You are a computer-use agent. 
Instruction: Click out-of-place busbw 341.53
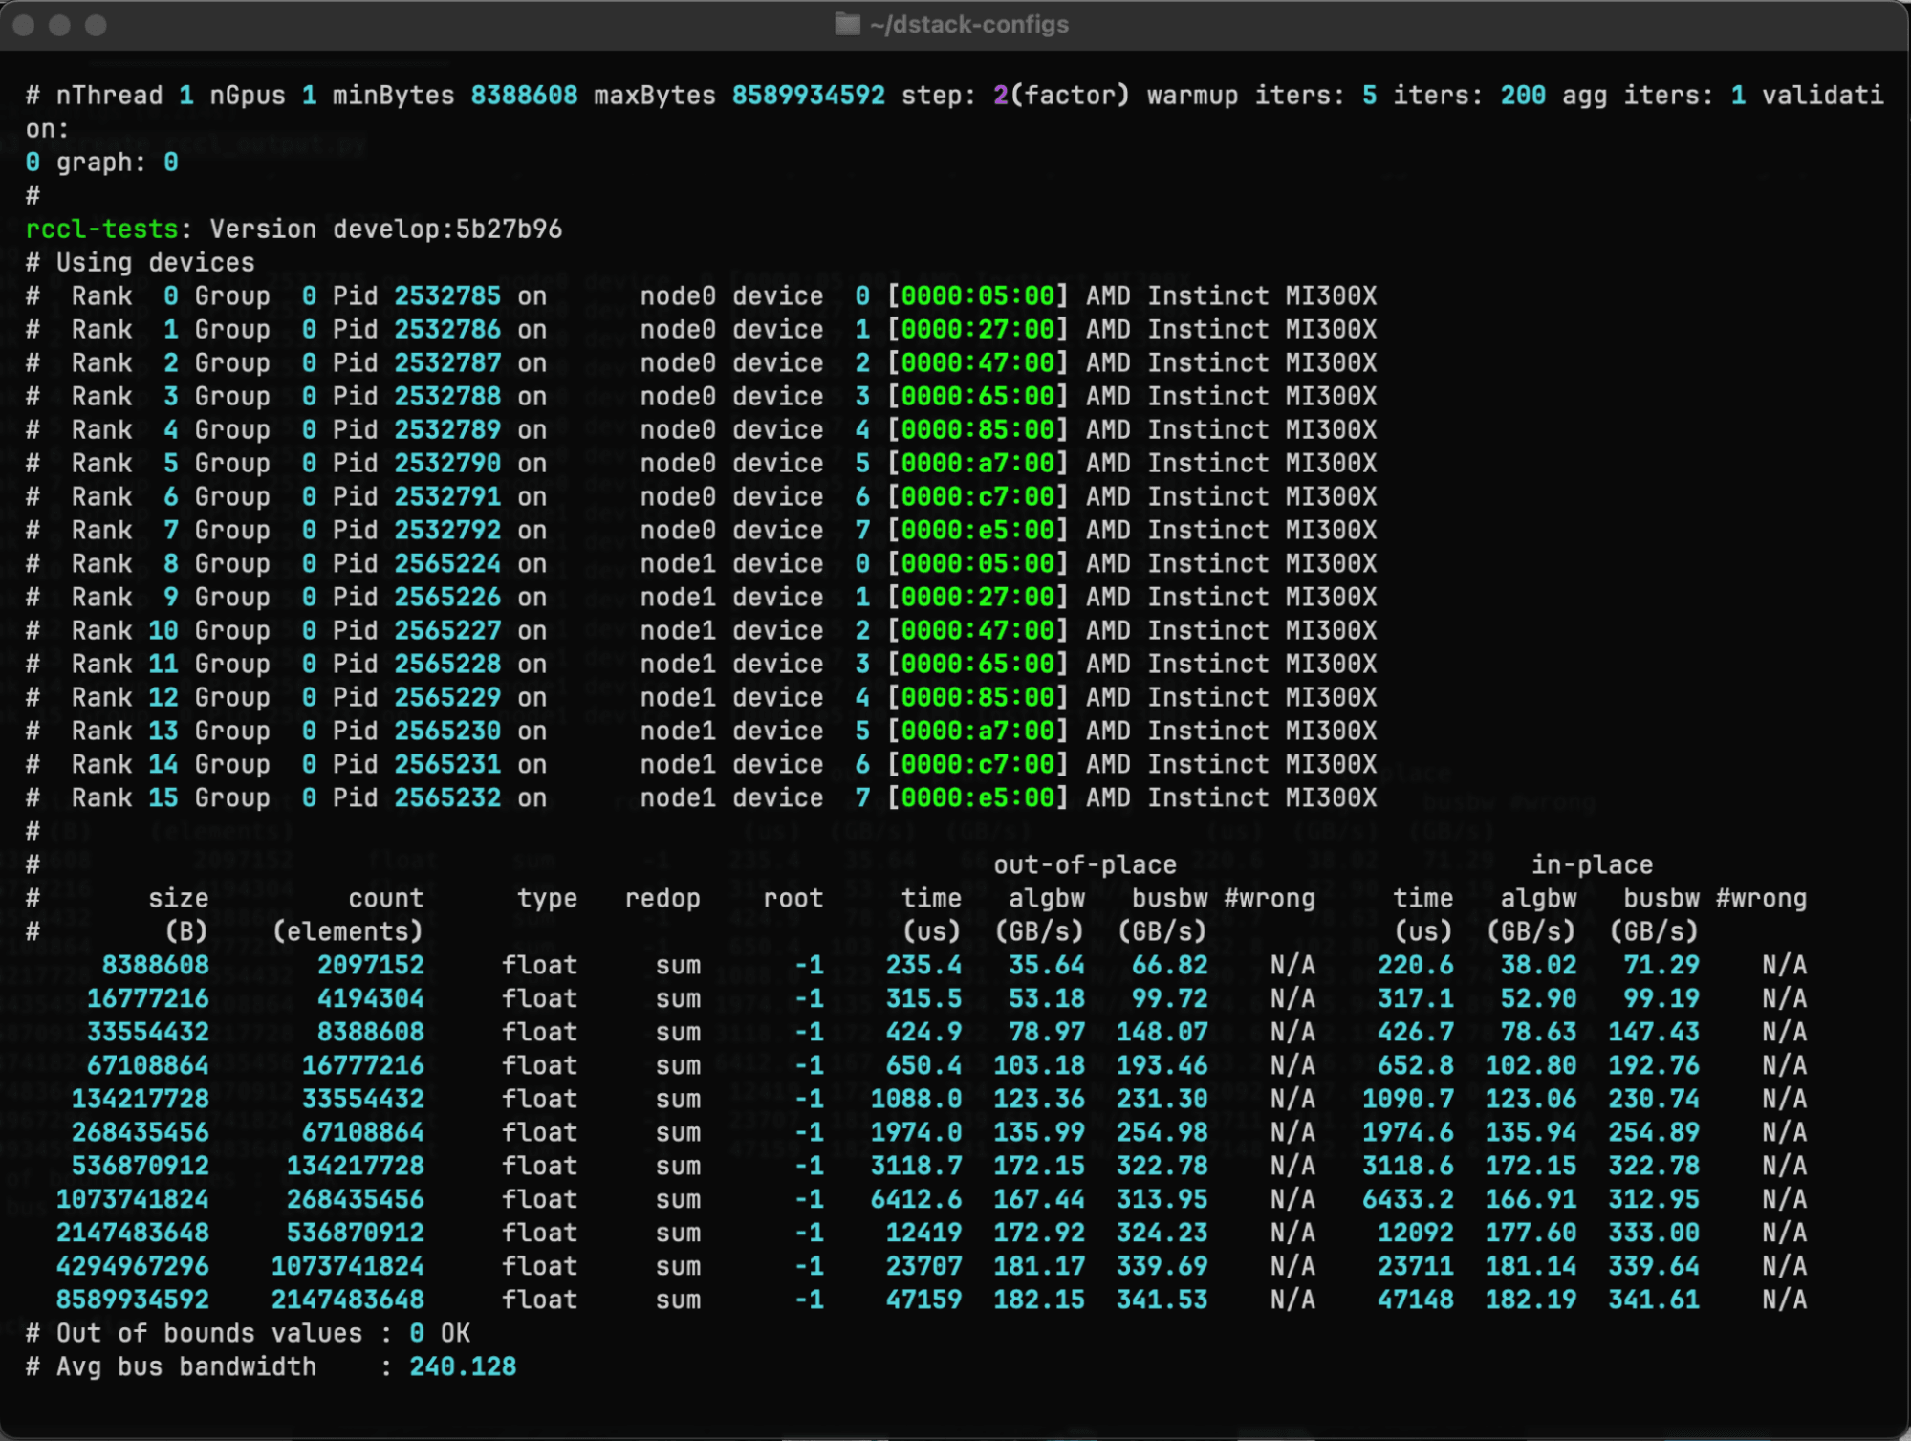[x=1162, y=1300]
